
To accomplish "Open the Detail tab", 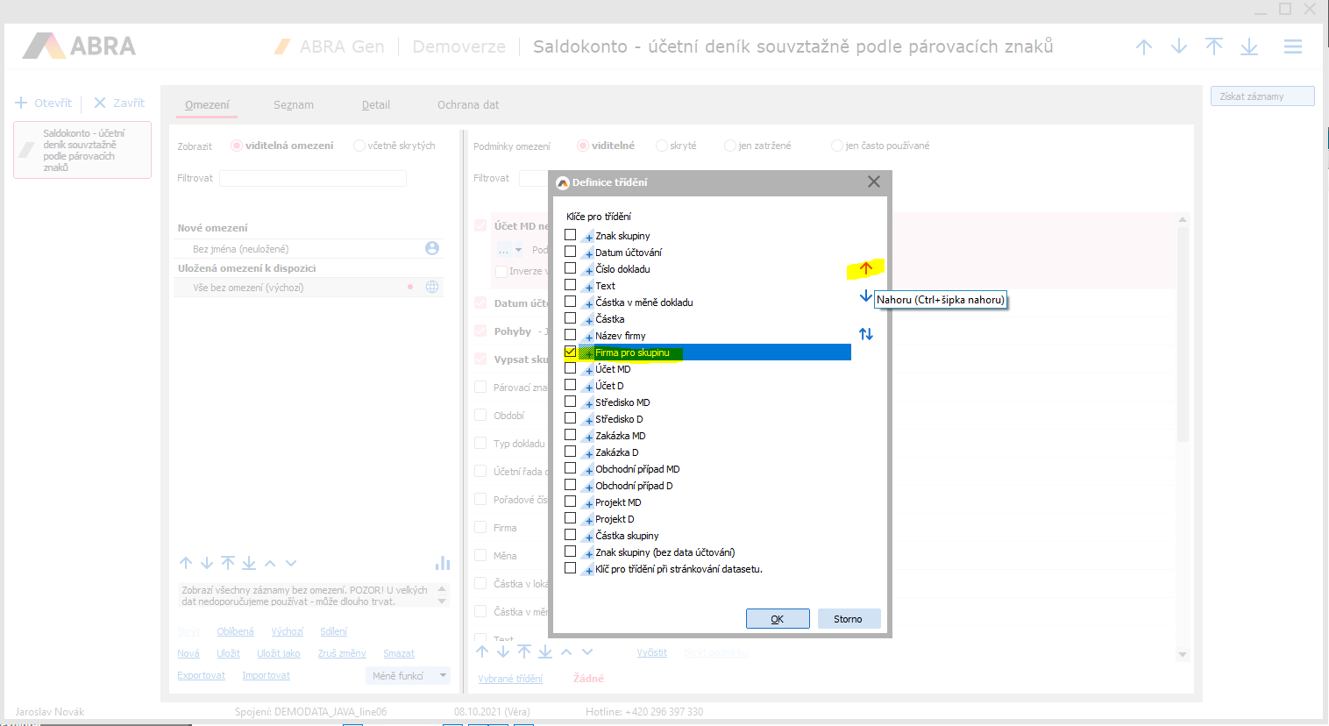I will click(x=375, y=104).
